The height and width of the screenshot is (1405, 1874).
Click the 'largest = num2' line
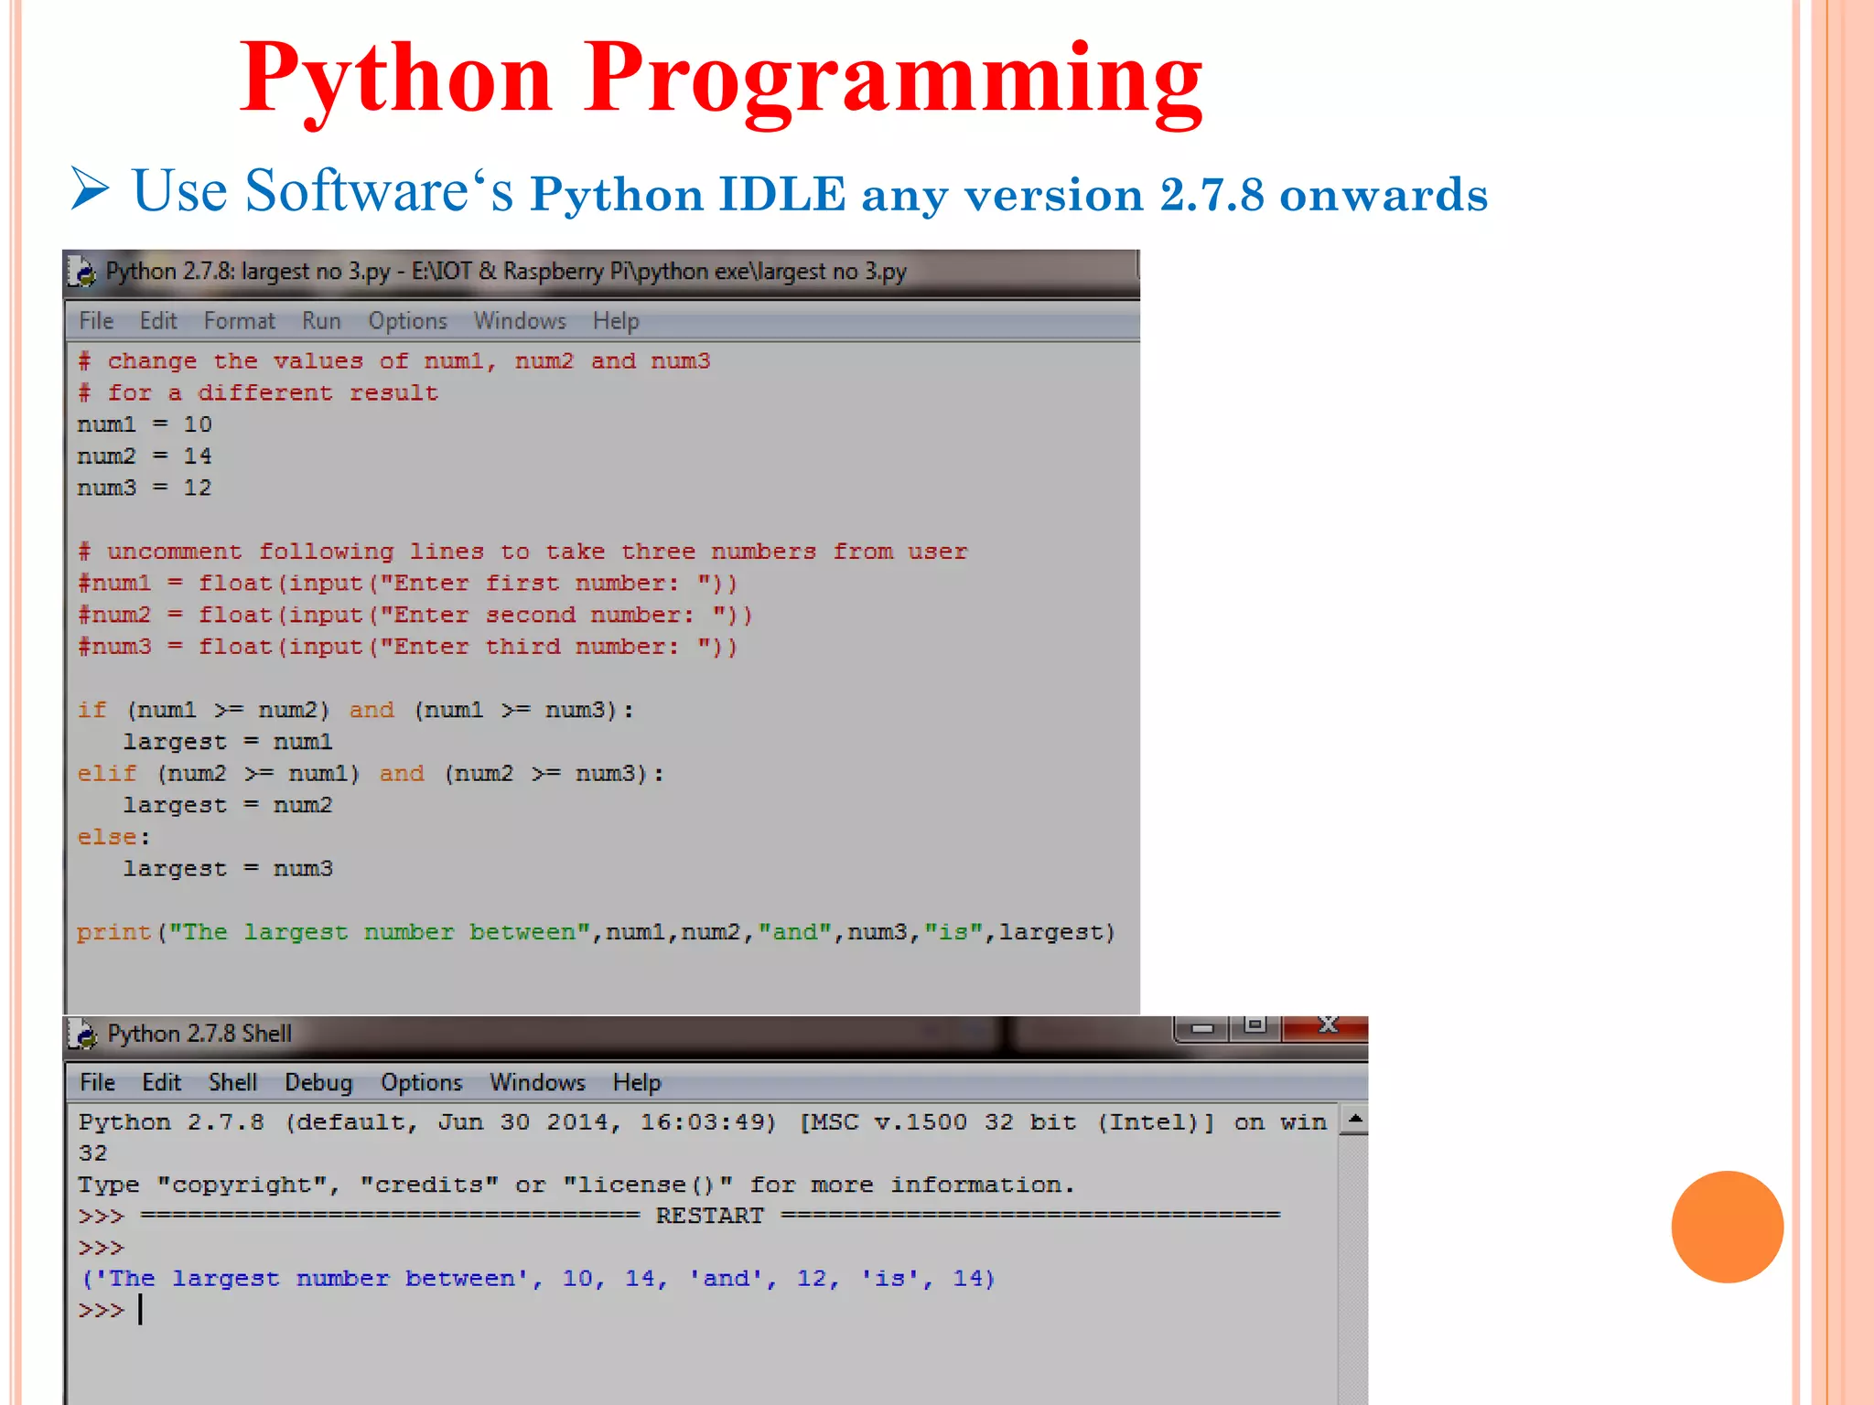click(x=228, y=806)
